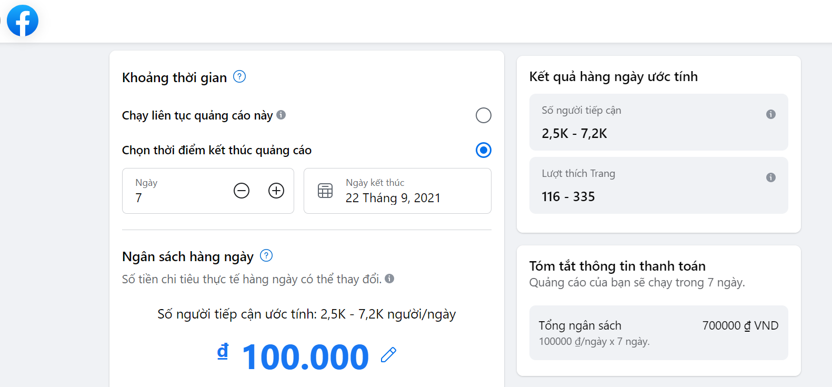Image resolution: width=832 pixels, height=387 pixels.
Task: Select Chạy liên tục quảng cáo này radio button
Action: click(483, 115)
